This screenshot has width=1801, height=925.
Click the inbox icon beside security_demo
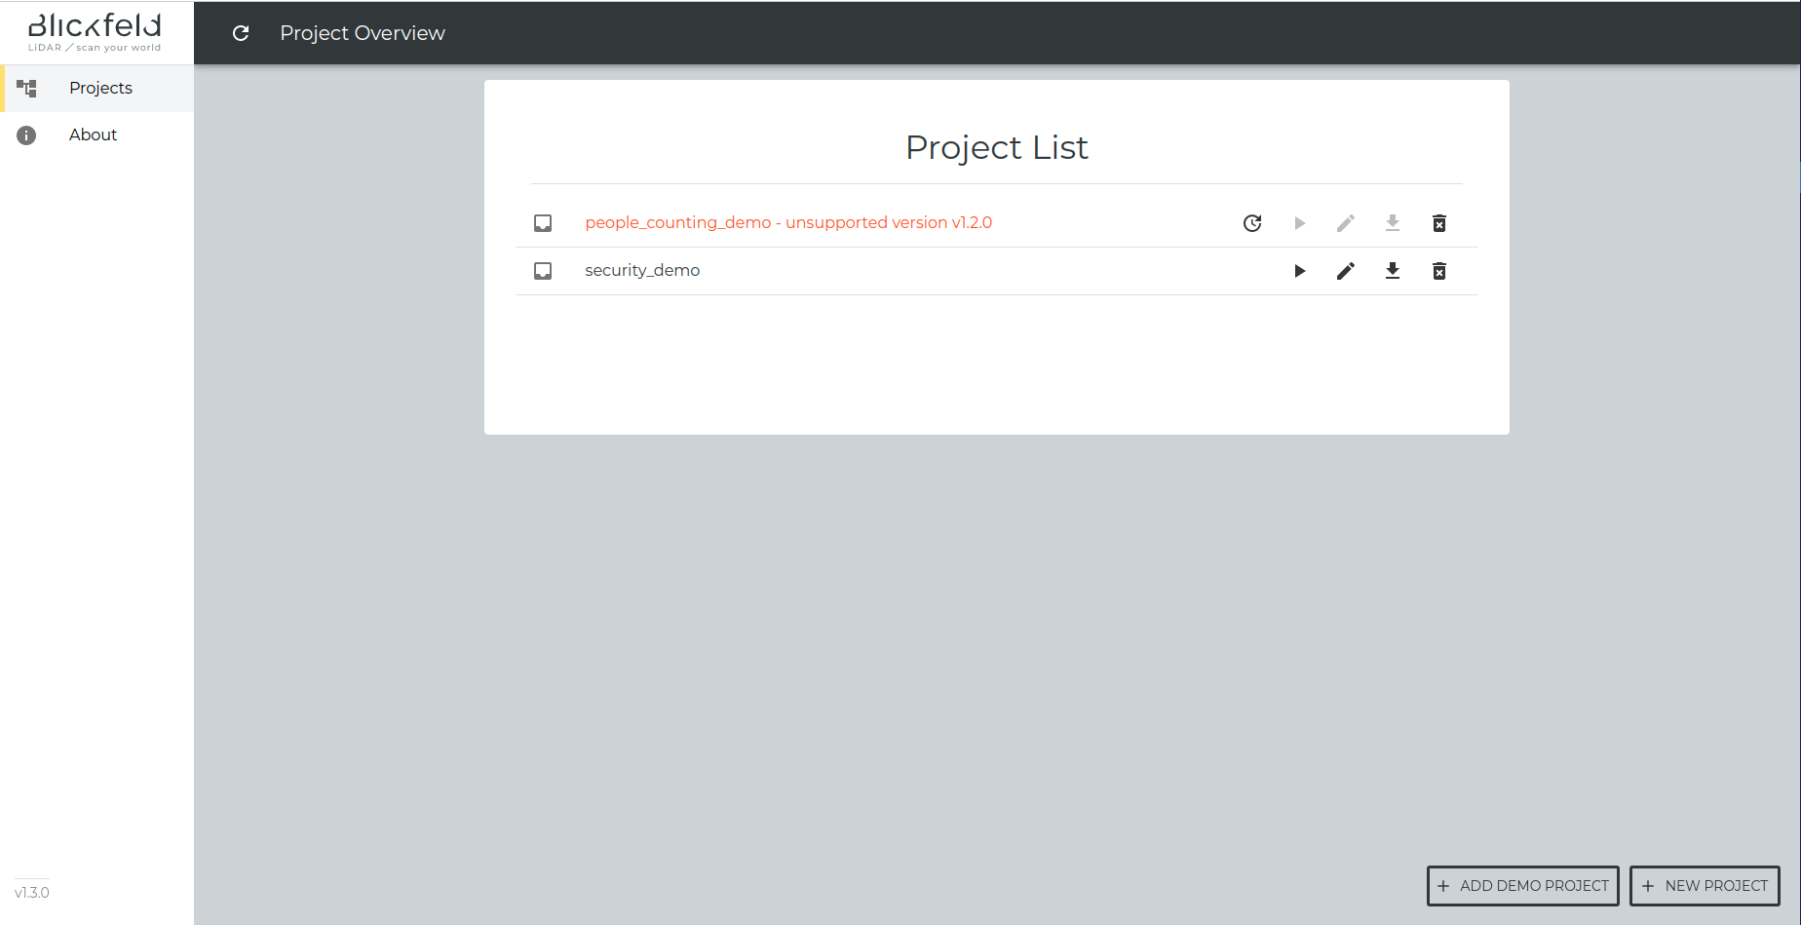(x=543, y=271)
